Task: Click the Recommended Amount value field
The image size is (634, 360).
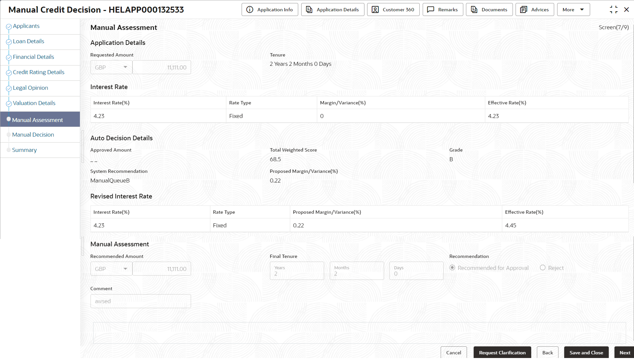Action: (162, 269)
